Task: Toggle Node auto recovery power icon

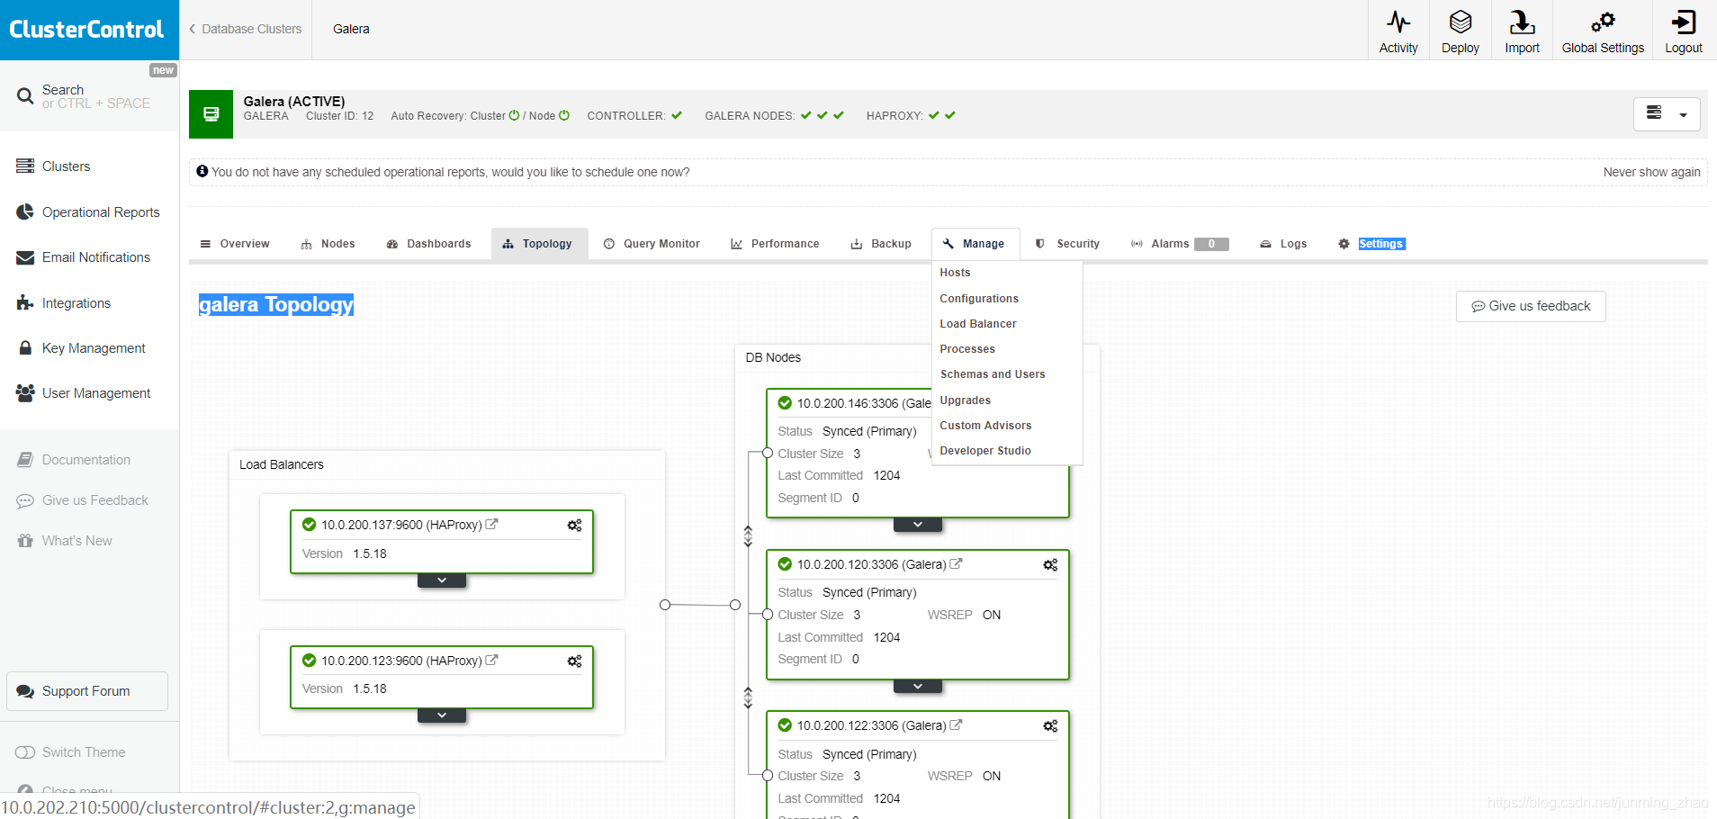Action: (564, 115)
